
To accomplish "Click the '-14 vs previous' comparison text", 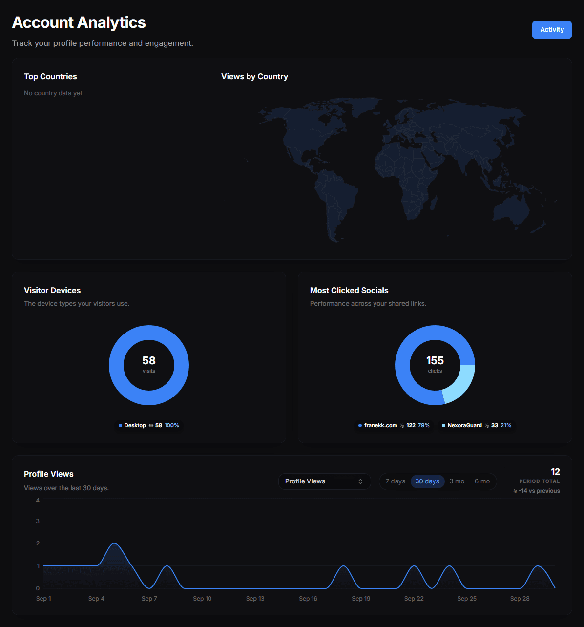I will point(539,491).
